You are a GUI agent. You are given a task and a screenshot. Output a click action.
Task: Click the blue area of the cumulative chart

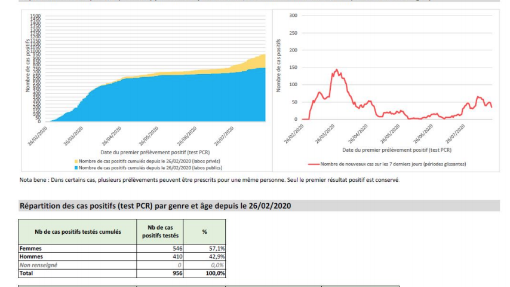point(179,102)
